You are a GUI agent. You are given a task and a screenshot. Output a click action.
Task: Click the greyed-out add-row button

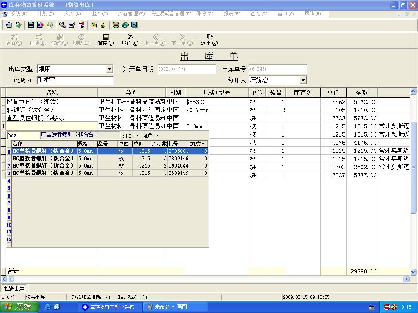(x=13, y=40)
